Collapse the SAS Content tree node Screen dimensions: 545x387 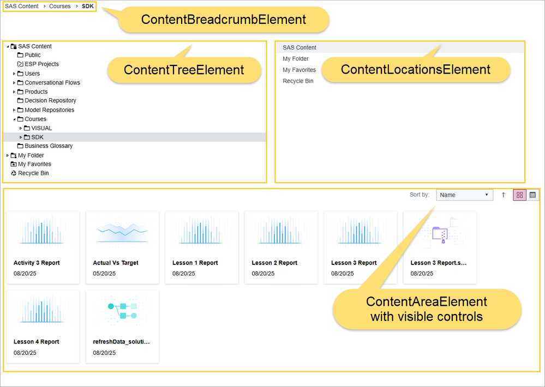click(x=8, y=46)
